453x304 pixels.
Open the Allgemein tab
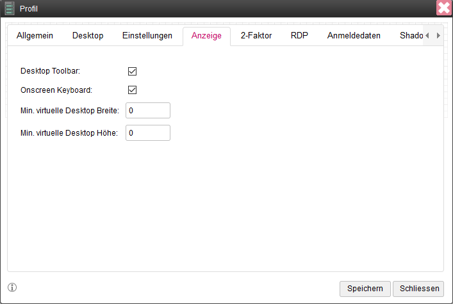(35, 35)
